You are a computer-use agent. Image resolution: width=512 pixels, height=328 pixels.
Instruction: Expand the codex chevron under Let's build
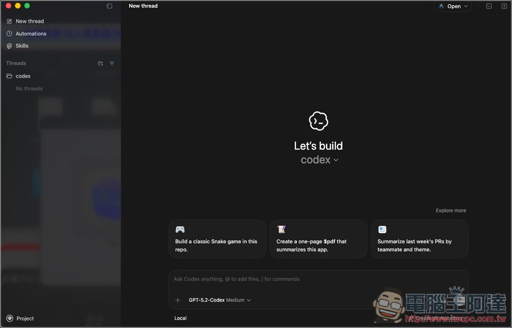(x=336, y=160)
